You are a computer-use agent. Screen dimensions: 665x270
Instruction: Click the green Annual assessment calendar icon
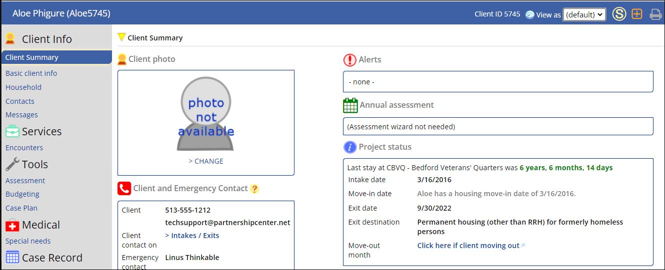tap(350, 105)
